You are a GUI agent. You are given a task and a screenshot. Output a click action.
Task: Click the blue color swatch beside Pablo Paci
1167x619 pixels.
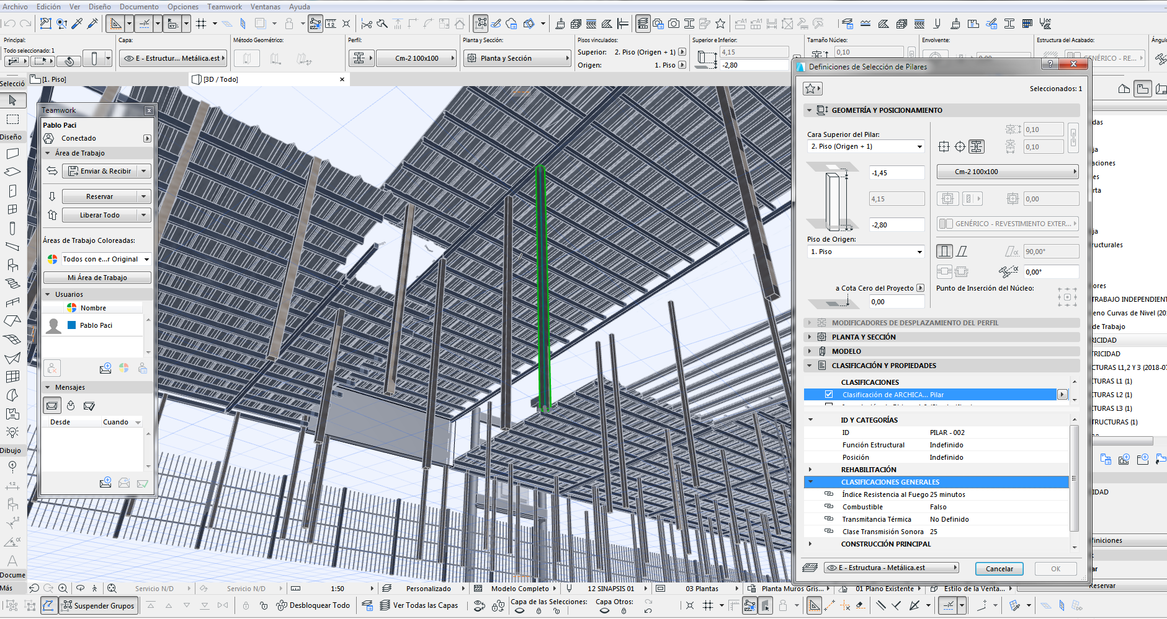[x=71, y=325]
